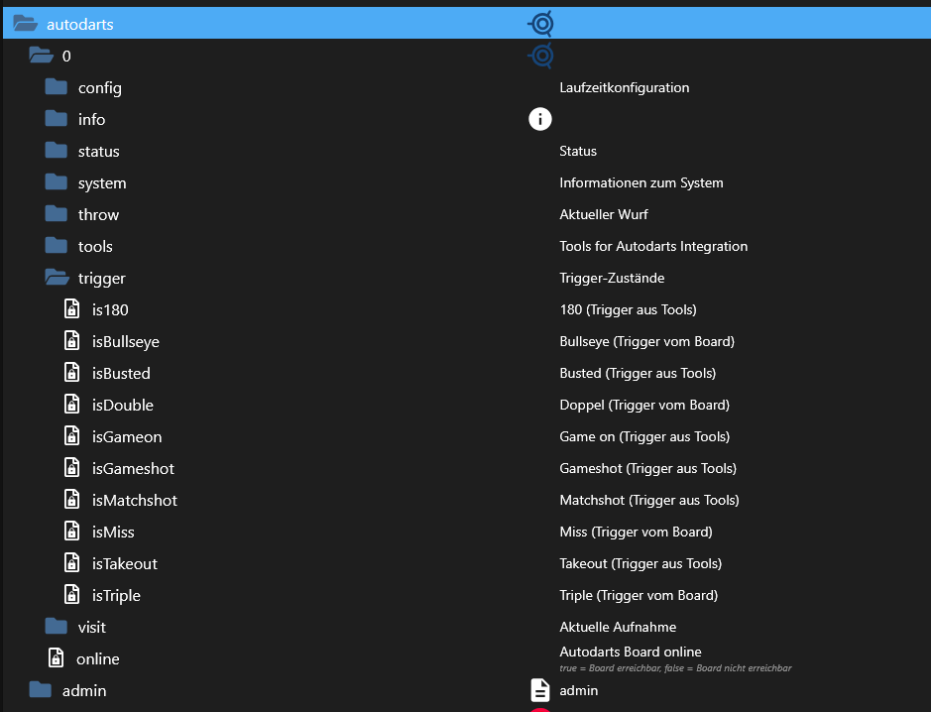Click 'Miss (Trigger vom Board)' text

[636, 532]
